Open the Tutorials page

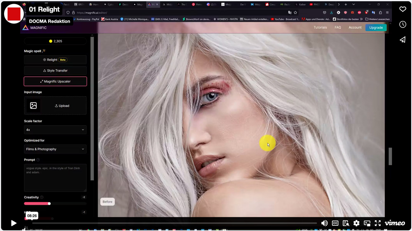(x=320, y=28)
